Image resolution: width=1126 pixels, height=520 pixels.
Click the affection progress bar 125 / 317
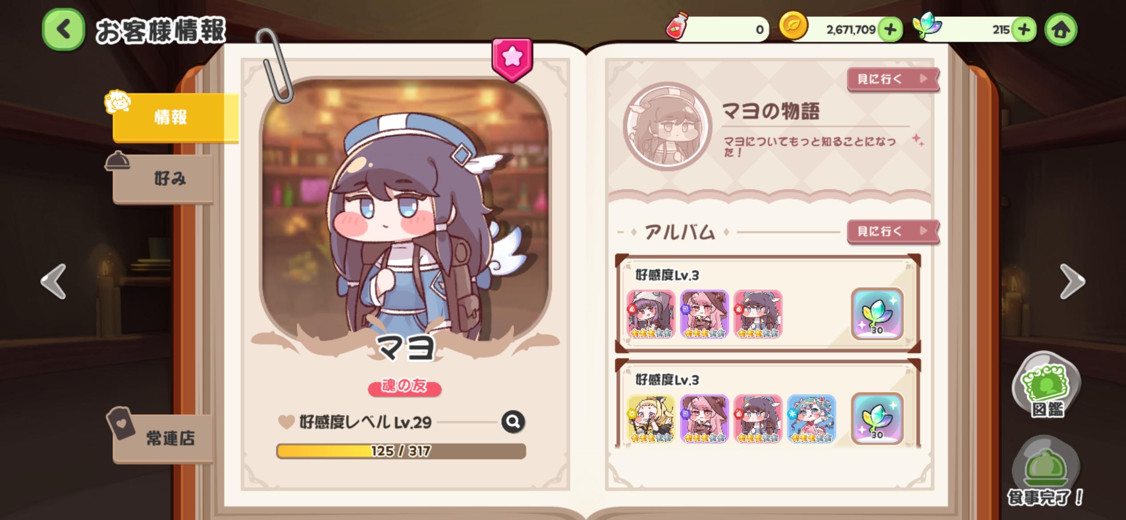point(401,451)
